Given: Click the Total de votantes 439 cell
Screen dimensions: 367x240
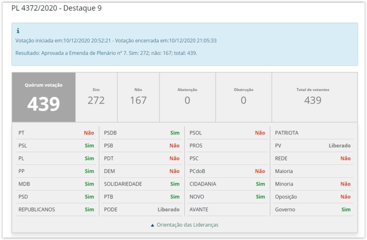Looking at the screenshot, I should 312,97.
